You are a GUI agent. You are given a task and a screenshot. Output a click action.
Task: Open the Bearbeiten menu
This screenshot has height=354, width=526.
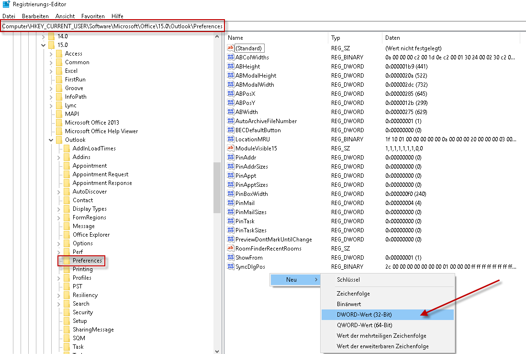pos(35,16)
